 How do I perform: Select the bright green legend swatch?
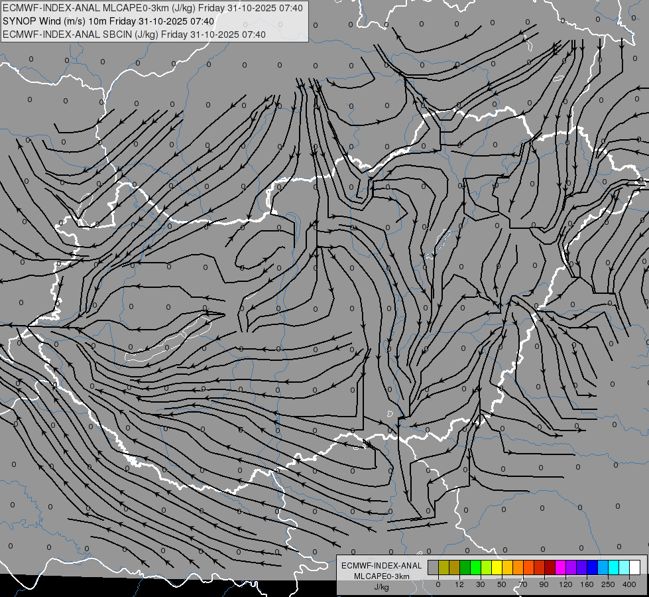pos(475,567)
